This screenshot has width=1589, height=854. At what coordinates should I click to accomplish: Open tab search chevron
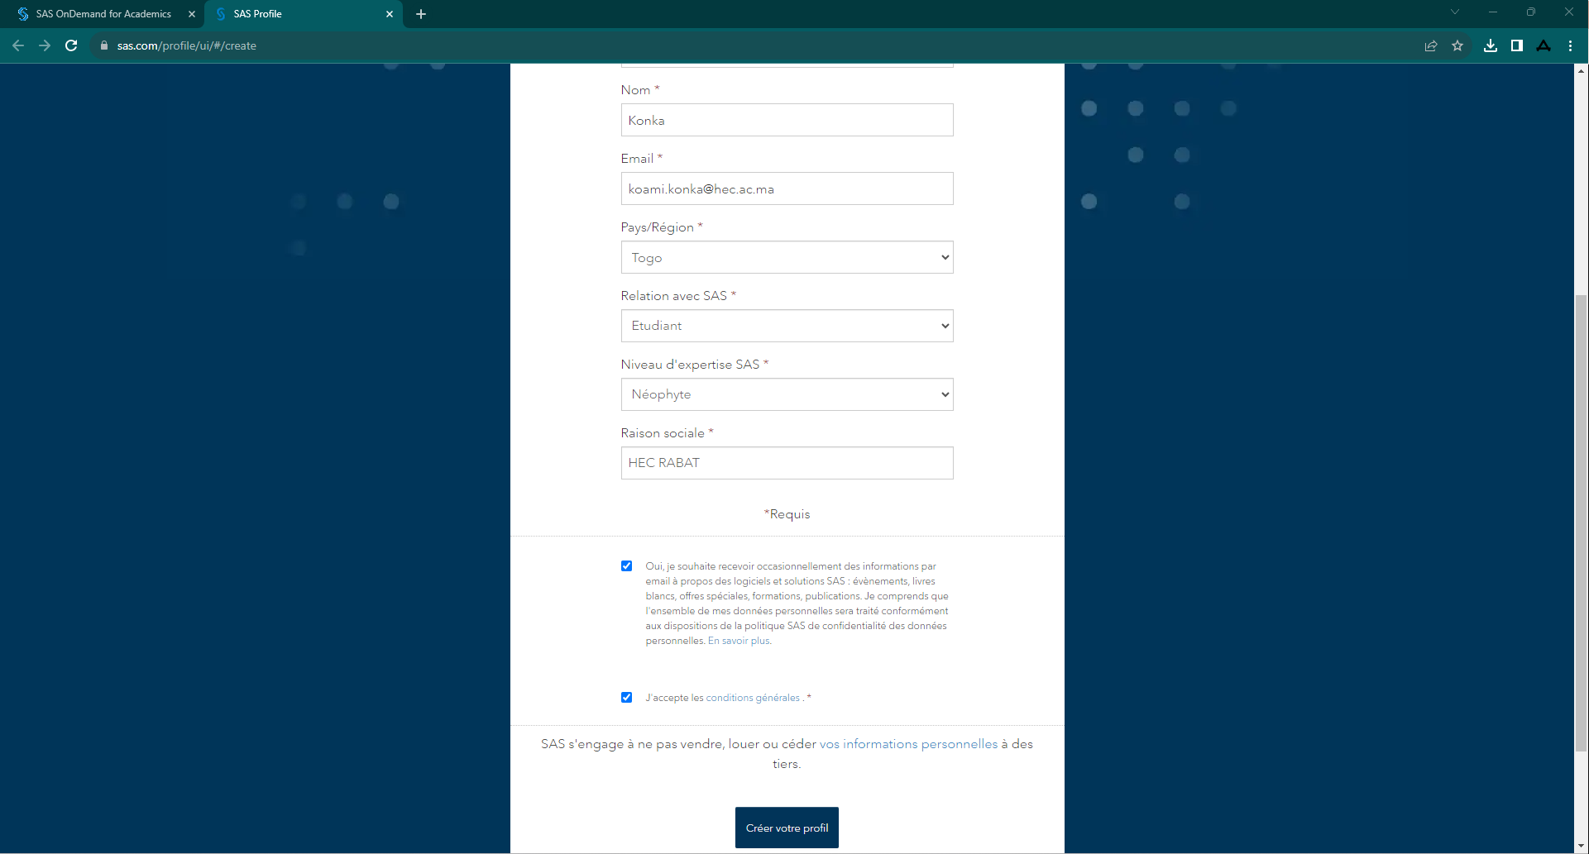click(1454, 12)
